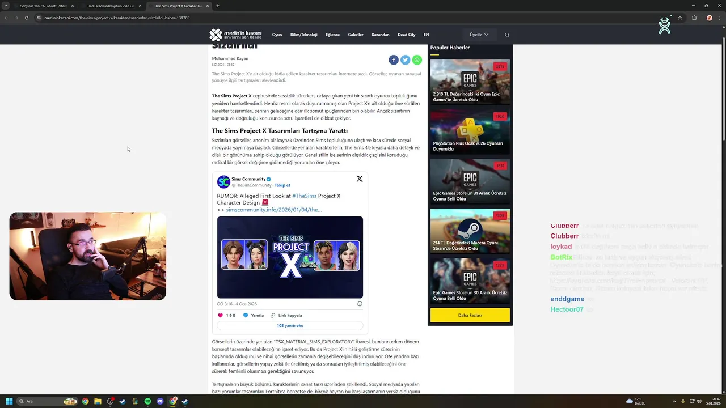This screenshot has height=408, width=726.
Task: Share article on Facebook icon
Action: [x=393, y=60]
